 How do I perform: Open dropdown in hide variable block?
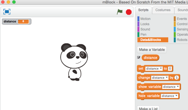(169, 96)
